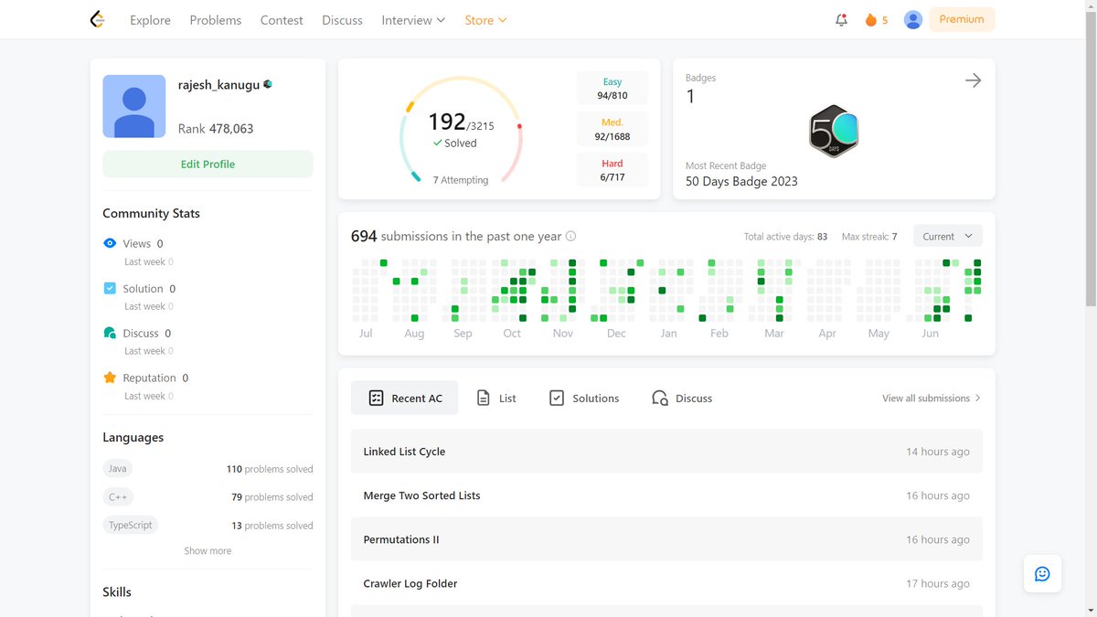Click the Skills section heading
This screenshot has height=617, width=1097.
(117, 591)
